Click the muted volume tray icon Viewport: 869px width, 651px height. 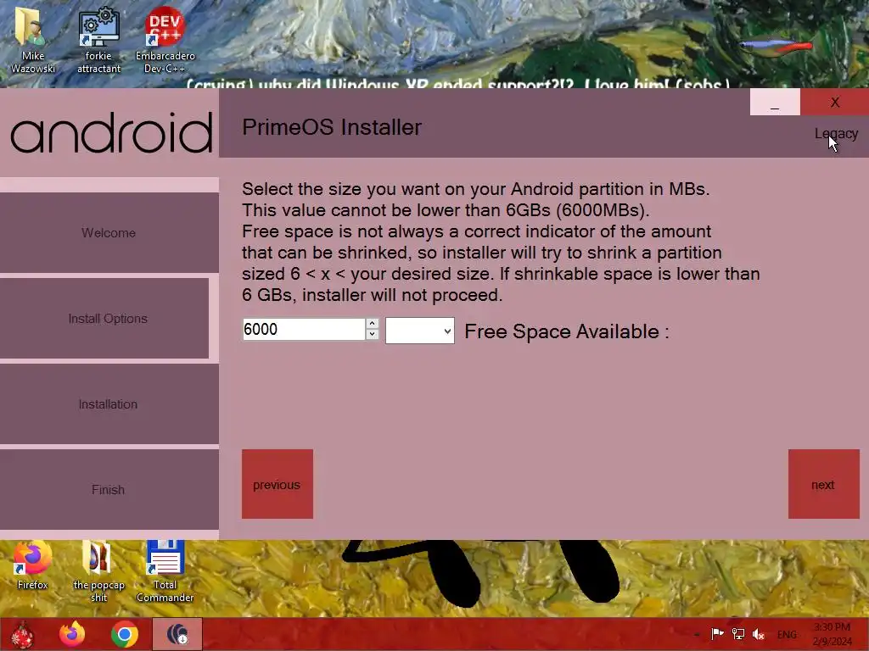[x=759, y=634]
